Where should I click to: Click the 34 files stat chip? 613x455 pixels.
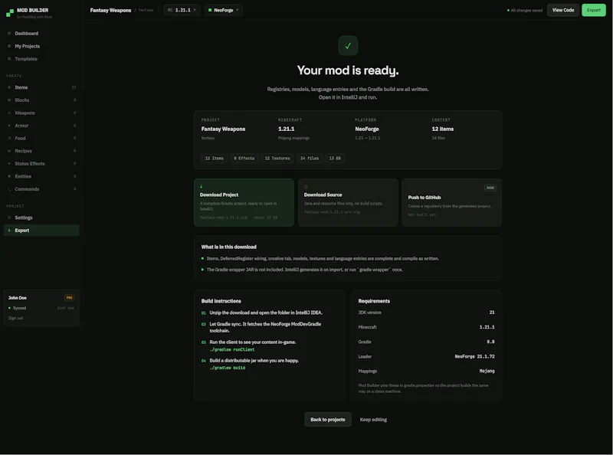click(310, 159)
